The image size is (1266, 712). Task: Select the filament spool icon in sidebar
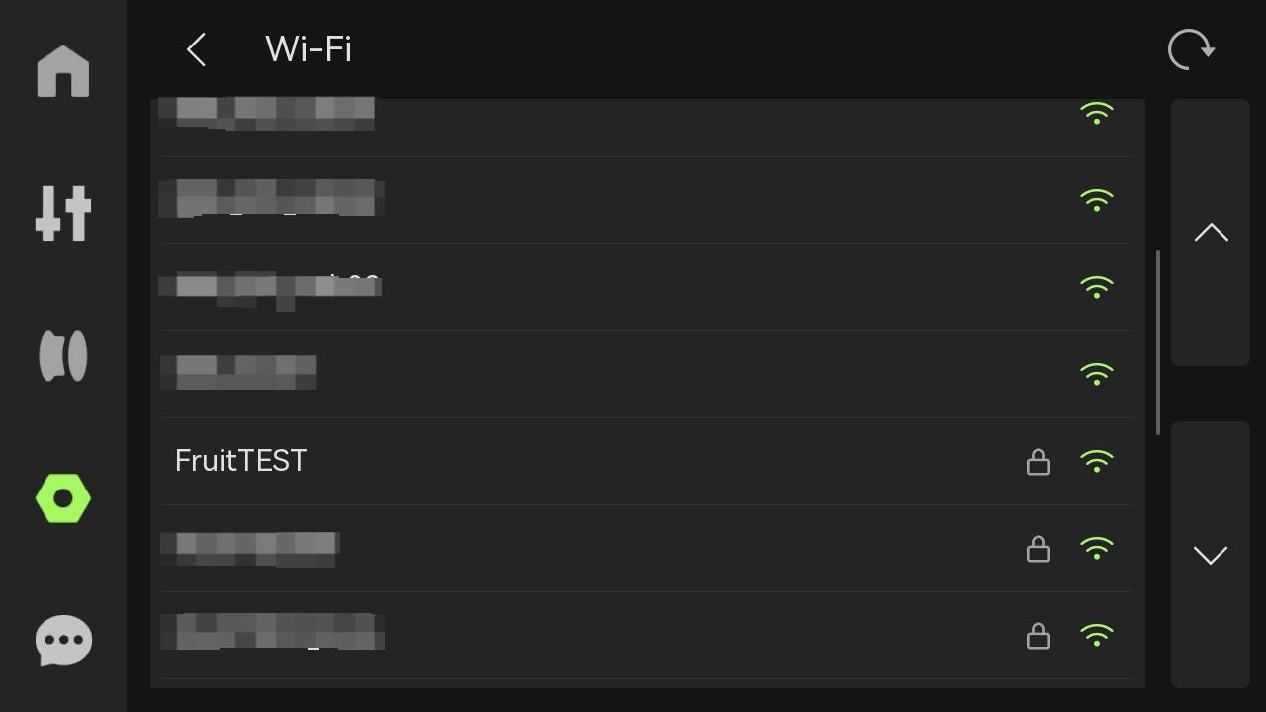coord(63,356)
